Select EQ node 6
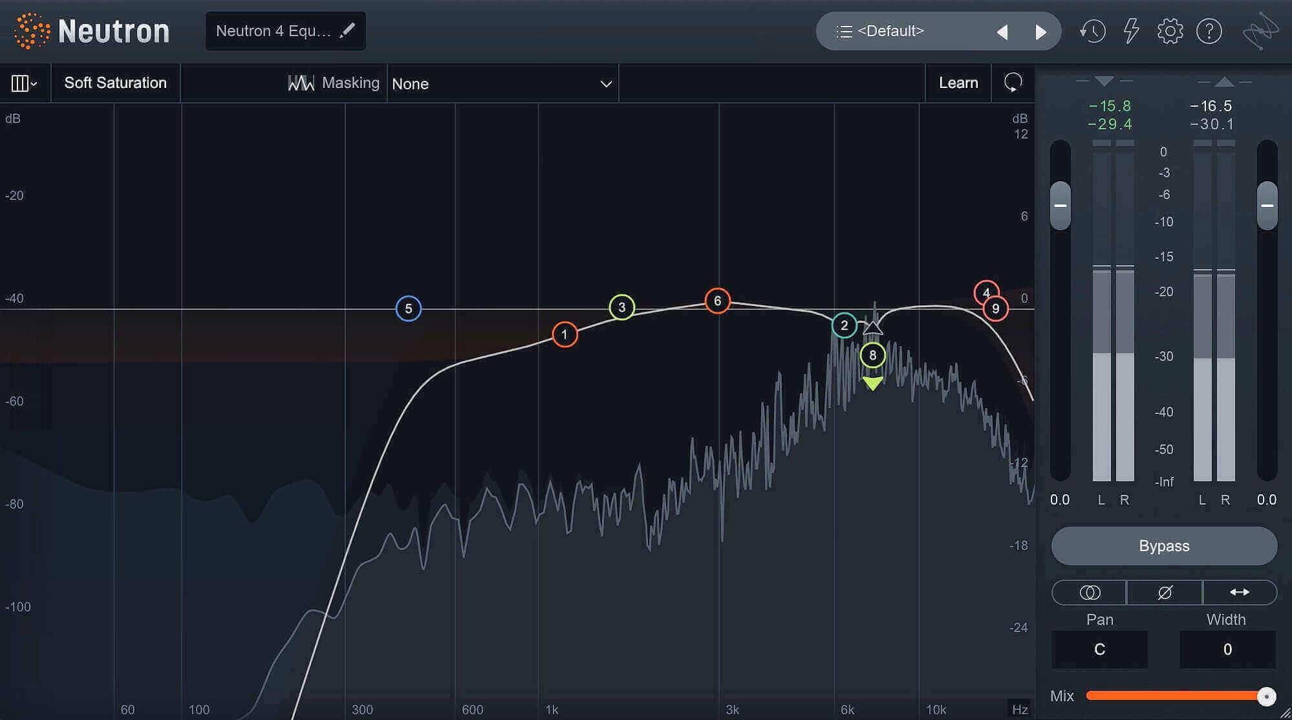 (717, 301)
